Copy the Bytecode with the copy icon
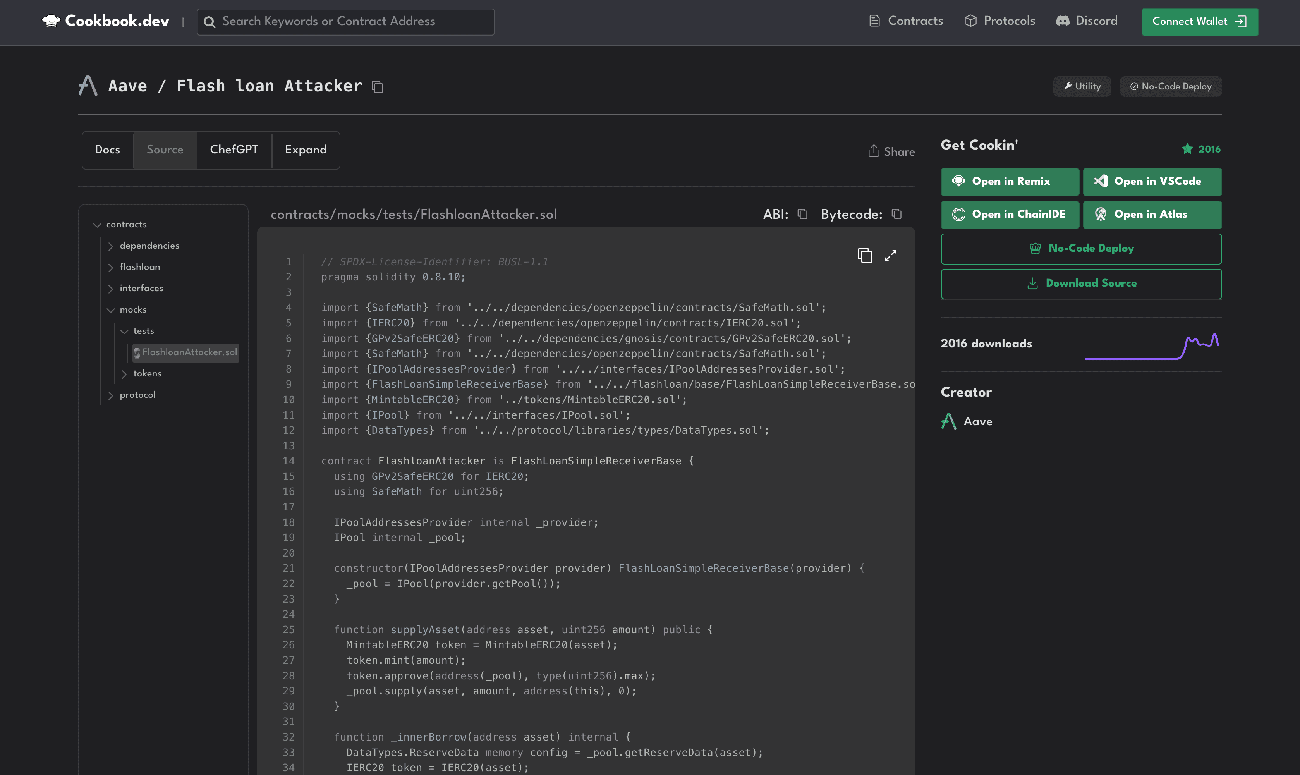The width and height of the screenshot is (1300, 775). click(x=897, y=214)
